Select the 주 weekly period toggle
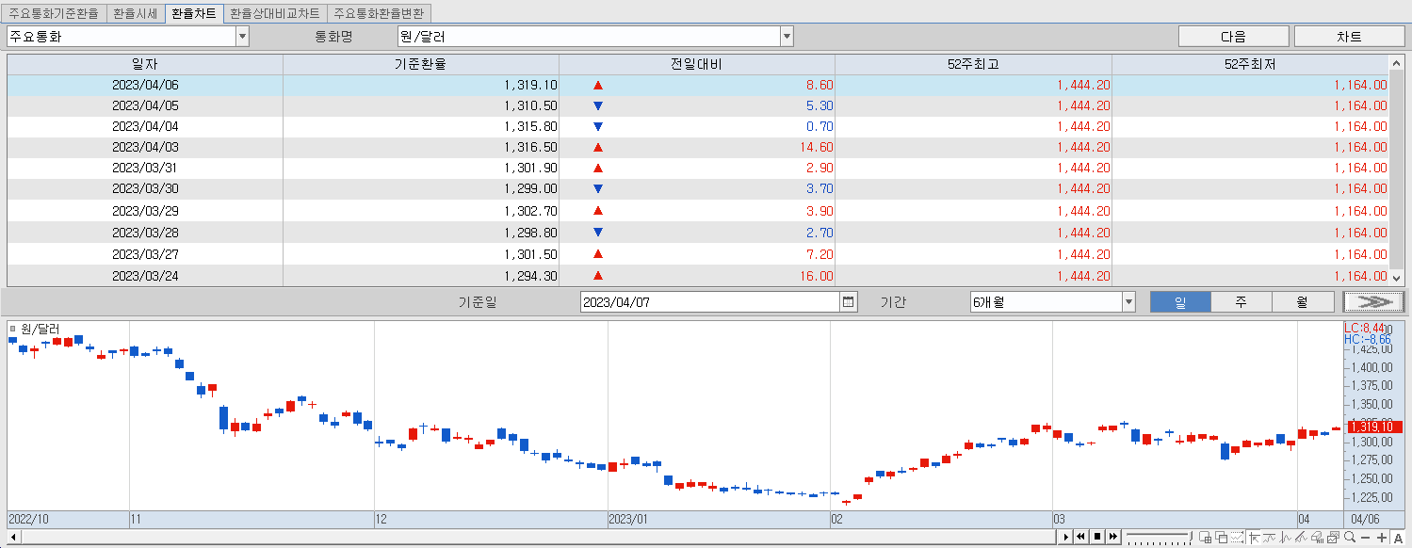This screenshot has width=1412, height=548. [1241, 302]
